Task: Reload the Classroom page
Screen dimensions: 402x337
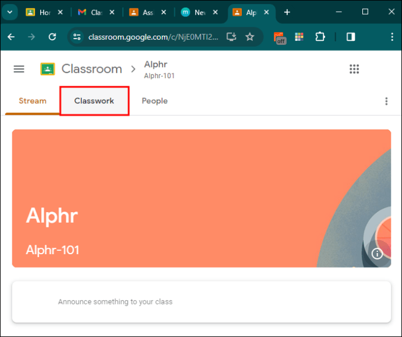Action: [52, 37]
